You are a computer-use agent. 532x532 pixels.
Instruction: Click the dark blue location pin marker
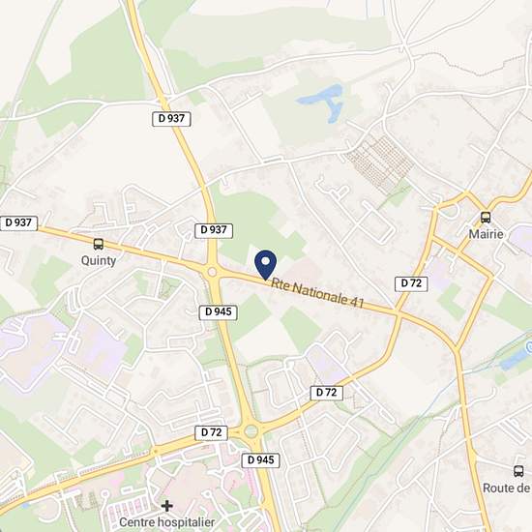point(266,265)
